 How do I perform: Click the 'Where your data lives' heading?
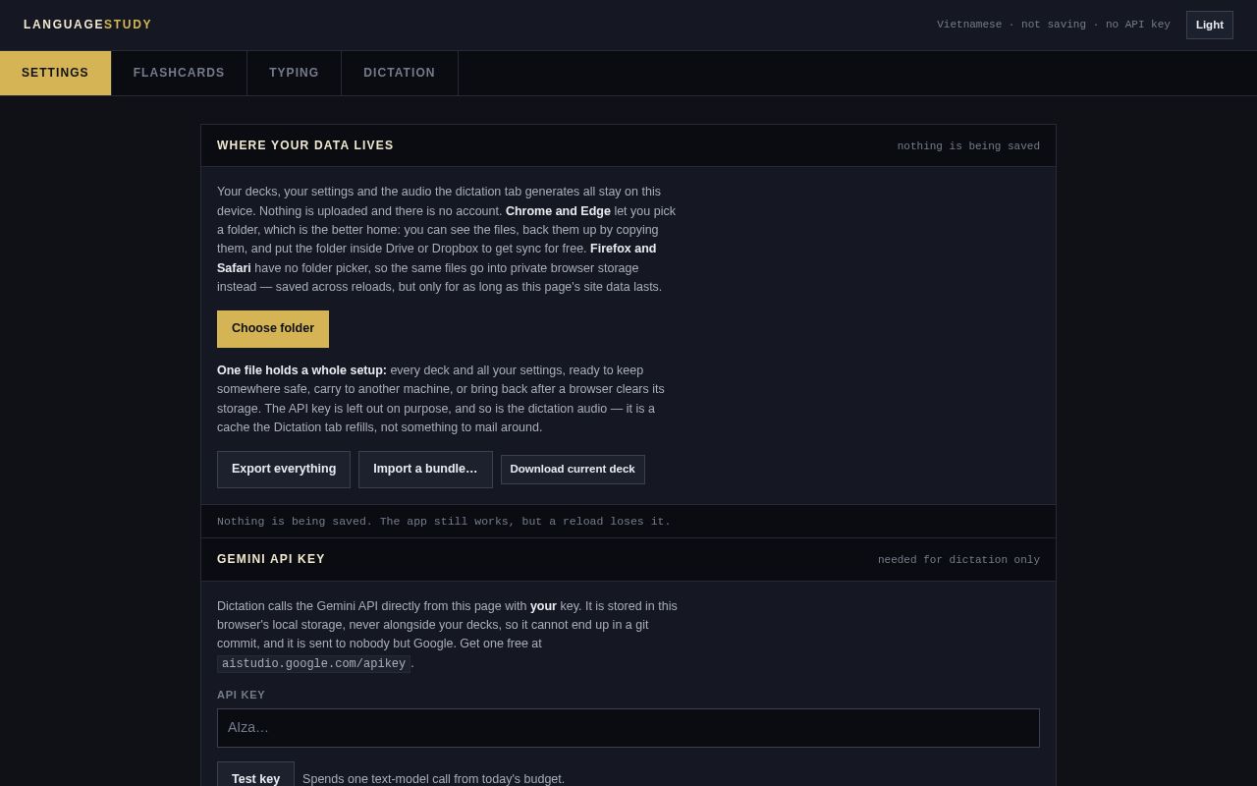[305, 145]
